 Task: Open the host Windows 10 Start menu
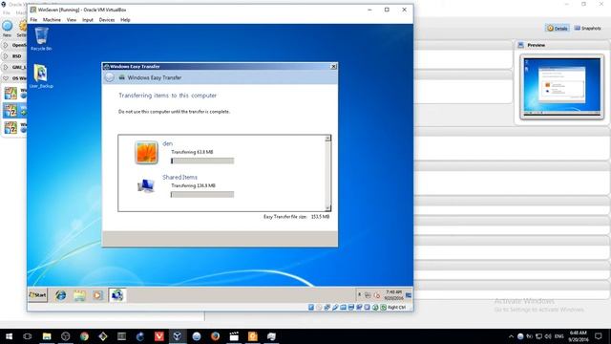coord(9,336)
